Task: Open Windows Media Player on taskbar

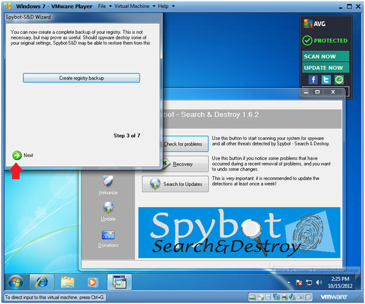Action: pos(92,282)
